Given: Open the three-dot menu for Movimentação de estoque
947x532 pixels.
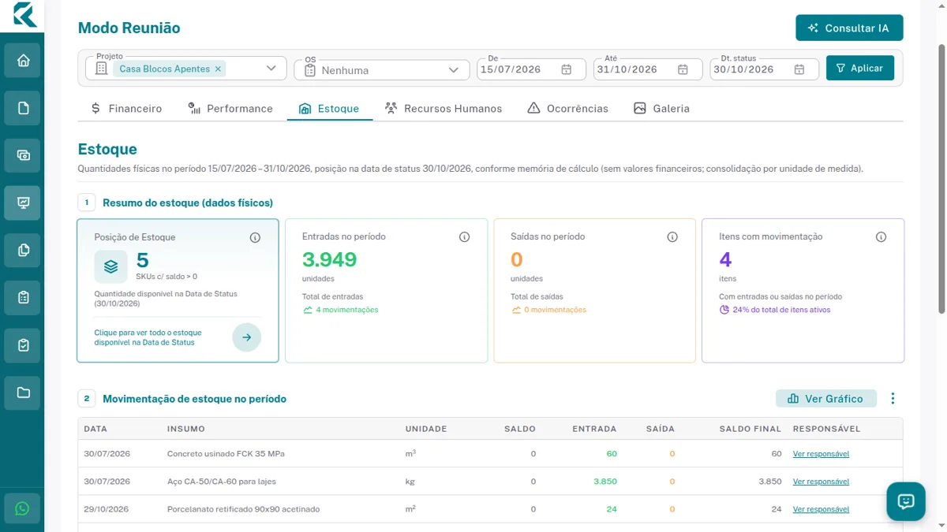Looking at the screenshot, I should coord(893,399).
